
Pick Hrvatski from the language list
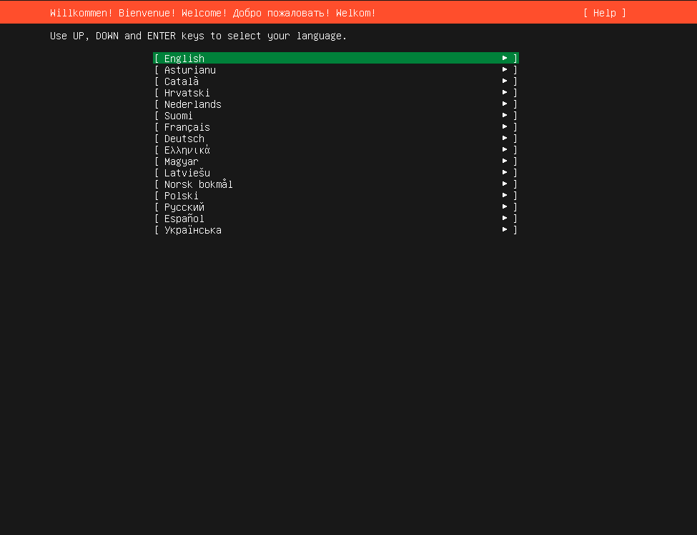(x=187, y=93)
